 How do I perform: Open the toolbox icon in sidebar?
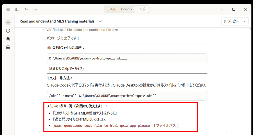8,47
